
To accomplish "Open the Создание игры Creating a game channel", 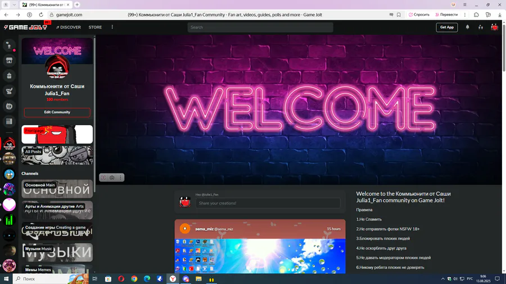I will click(57, 231).
